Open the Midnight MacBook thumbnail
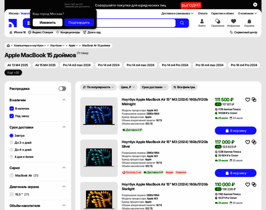Image resolution: width=266 pixels, height=210 pixels. pos(99,116)
